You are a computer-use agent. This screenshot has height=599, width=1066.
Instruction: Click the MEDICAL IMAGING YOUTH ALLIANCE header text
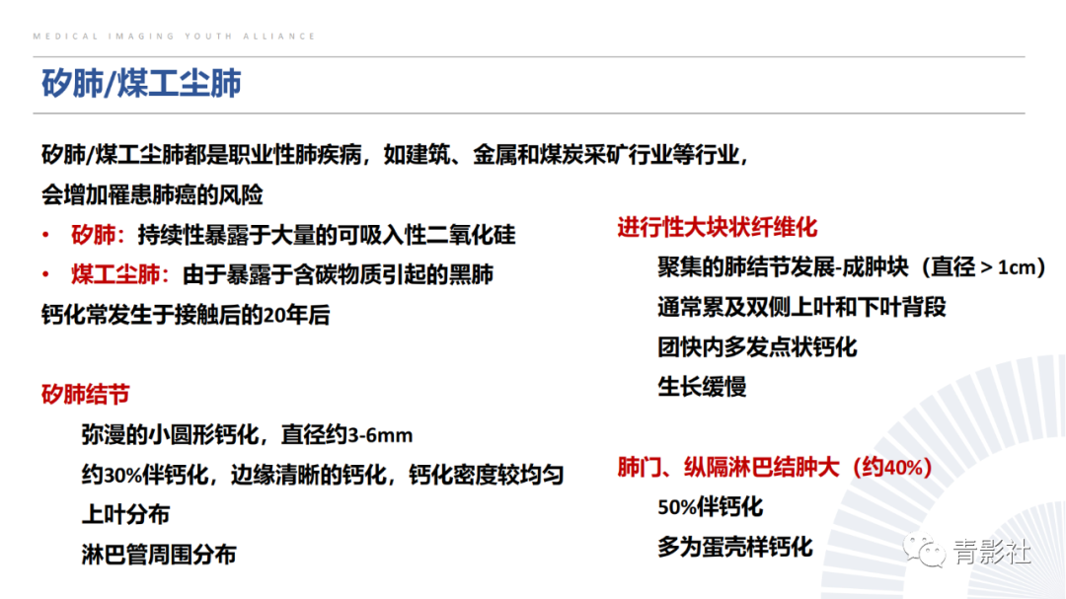[x=173, y=36]
